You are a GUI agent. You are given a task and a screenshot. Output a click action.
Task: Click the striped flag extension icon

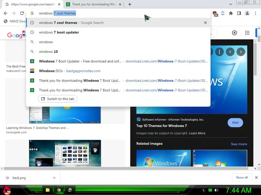tap(223, 13)
